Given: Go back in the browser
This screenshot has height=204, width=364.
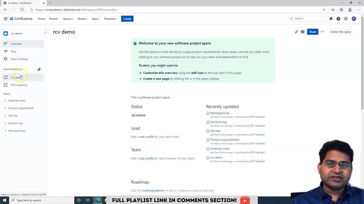Looking at the screenshot, I should [x=5, y=10].
